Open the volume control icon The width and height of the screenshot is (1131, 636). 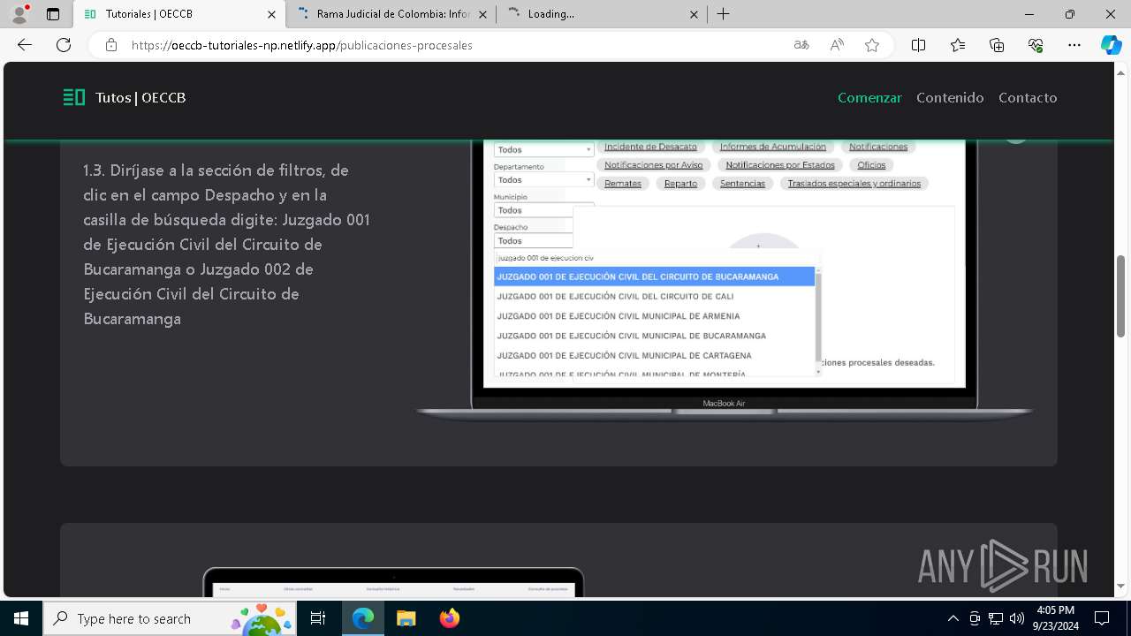1017,618
